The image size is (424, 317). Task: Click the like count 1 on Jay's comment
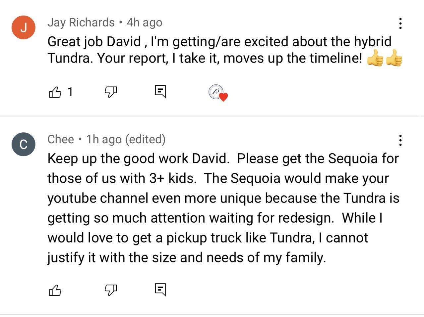[x=70, y=92]
